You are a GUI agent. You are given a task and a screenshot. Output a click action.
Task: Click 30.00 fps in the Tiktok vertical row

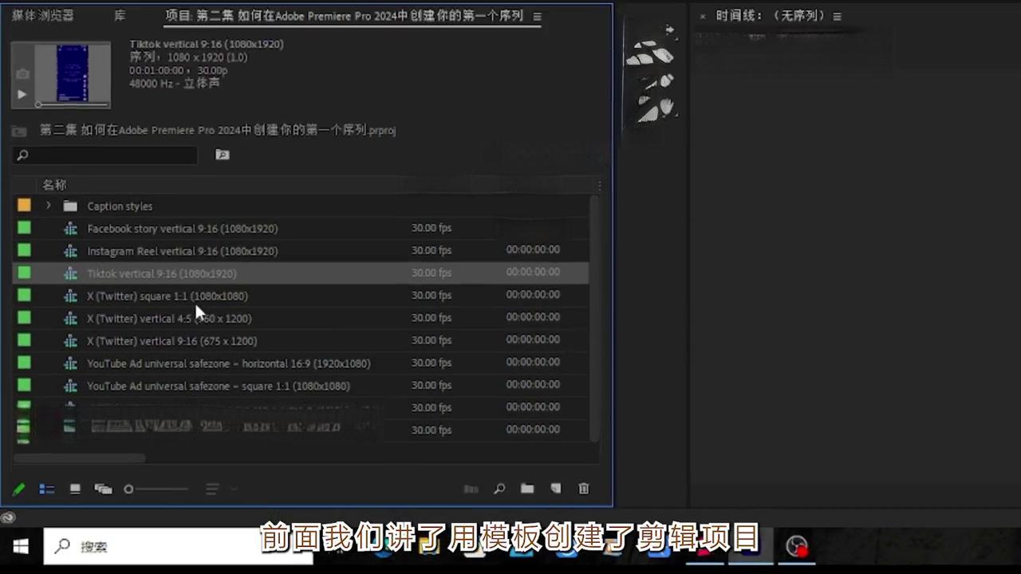432,273
